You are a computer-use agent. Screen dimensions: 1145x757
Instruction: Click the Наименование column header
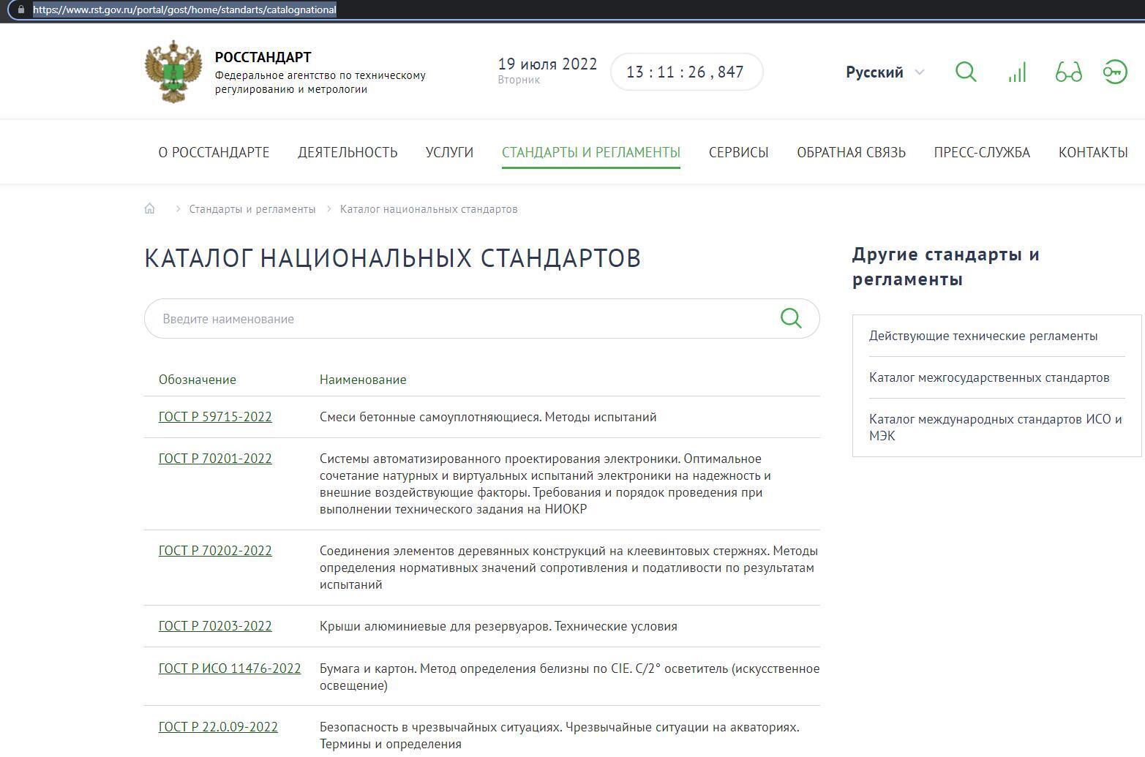pos(363,380)
